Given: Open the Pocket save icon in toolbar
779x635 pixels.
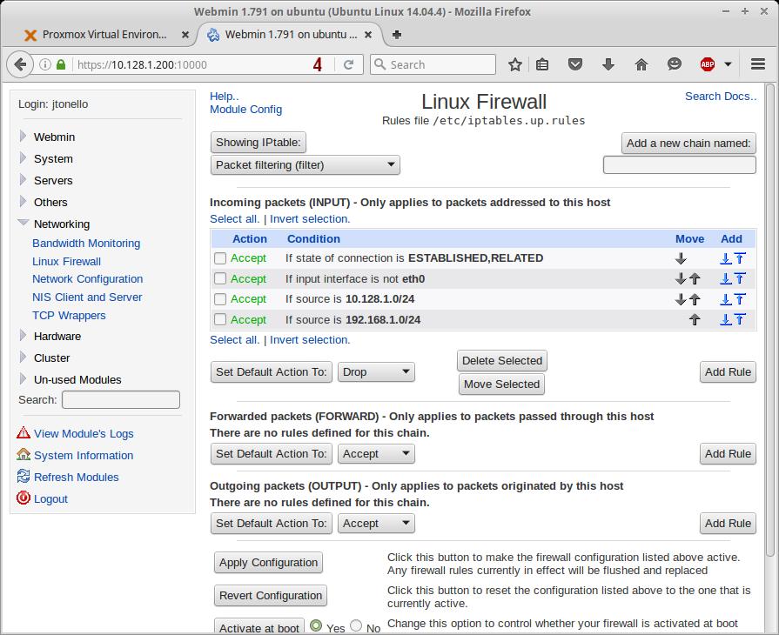Looking at the screenshot, I should tap(575, 64).
